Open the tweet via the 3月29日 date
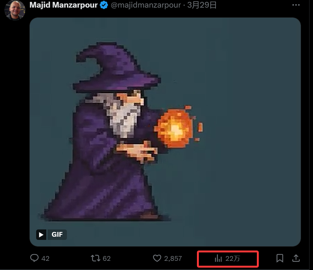 (202, 5)
